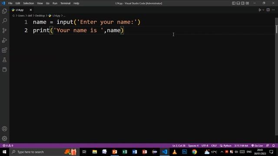Split the editor to the right
The width and height of the screenshot is (278, 156).
[268, 10]
